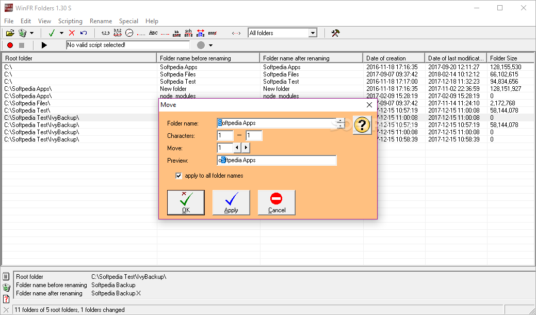Image resolution: width=536 pixels, height=315 pixels.
Task: Open the Scripting menu
Action: (x=70, y=21)
